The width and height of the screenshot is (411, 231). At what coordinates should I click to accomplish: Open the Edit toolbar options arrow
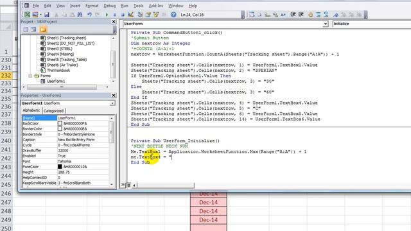365,15
